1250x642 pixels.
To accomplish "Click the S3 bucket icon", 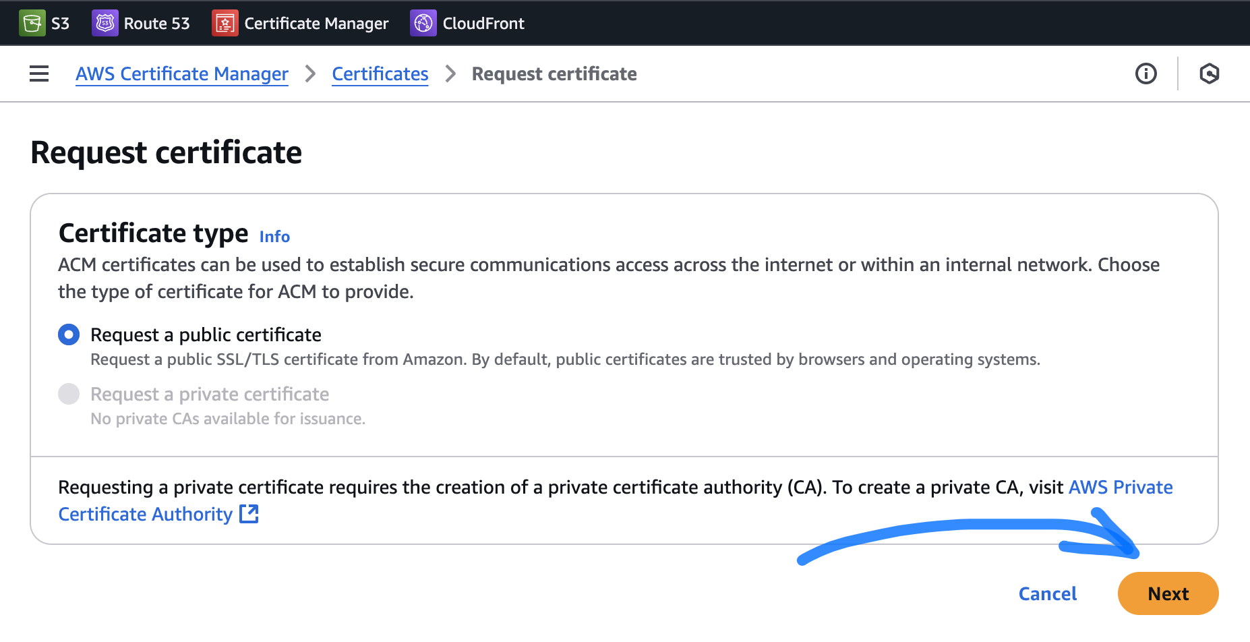I will (32, 23).
